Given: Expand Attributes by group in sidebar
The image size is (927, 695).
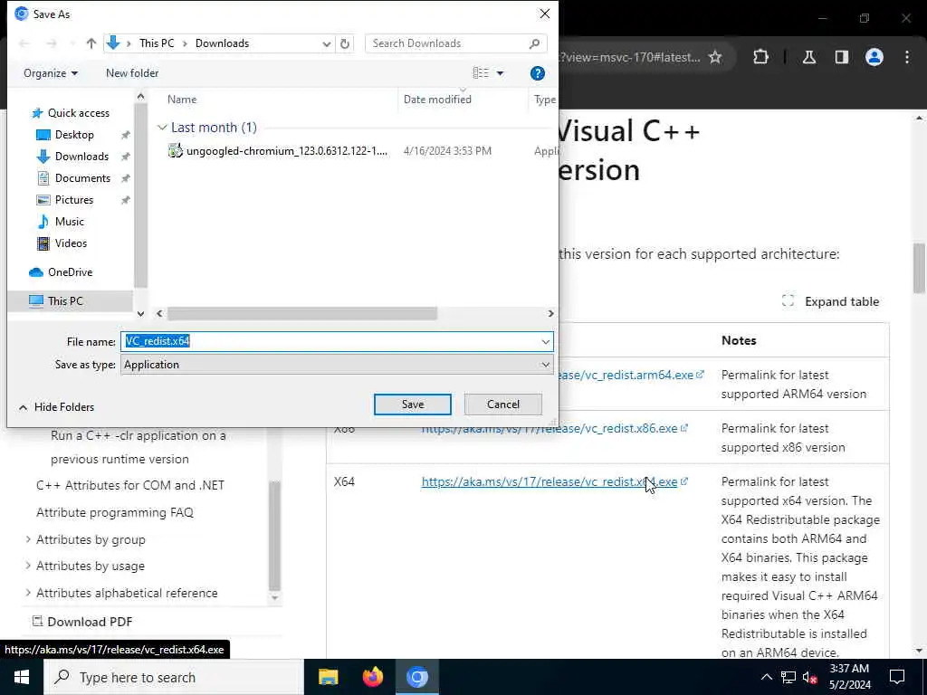Looking at the screenshot, I should 28,539.
